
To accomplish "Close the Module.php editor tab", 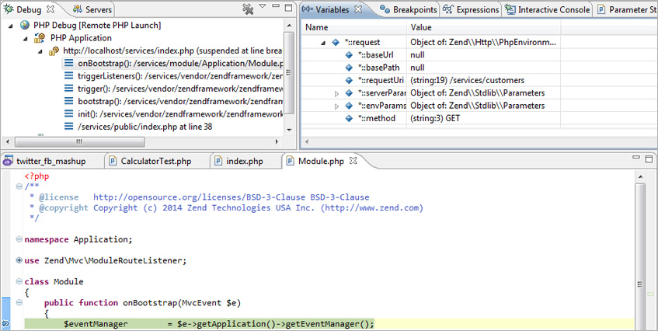I will click(x=352, y=161).
